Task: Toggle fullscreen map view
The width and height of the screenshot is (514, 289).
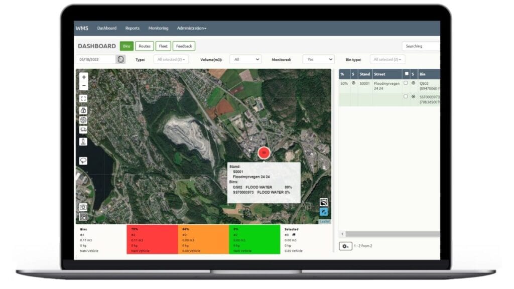Action: click(x=84, y=99)
